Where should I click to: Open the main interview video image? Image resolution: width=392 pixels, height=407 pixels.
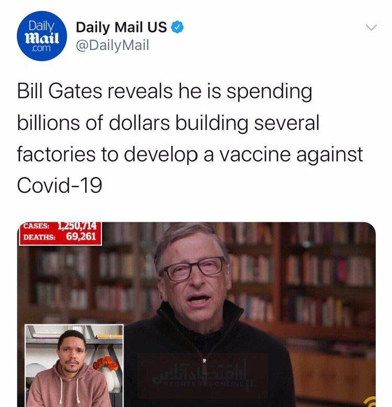(197, 314)
